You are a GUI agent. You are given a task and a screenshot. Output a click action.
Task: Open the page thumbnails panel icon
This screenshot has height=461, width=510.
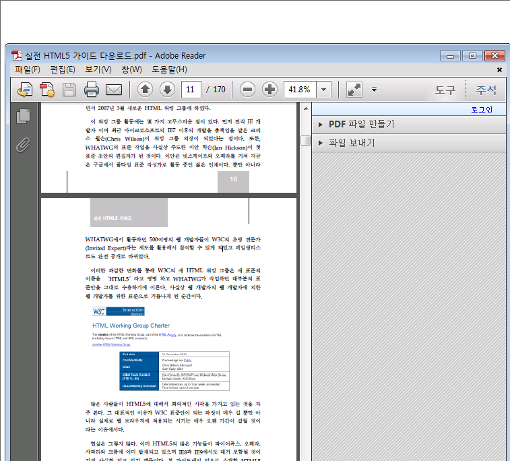point(23,116)
